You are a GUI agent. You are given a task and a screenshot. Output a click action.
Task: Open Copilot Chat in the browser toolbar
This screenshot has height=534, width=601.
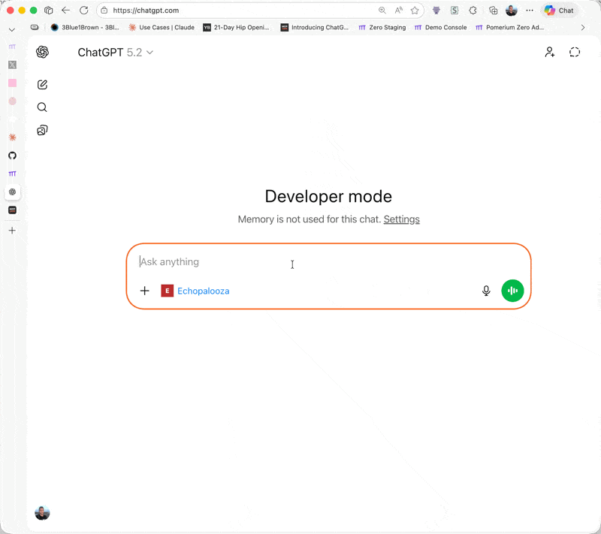[559, 11]
